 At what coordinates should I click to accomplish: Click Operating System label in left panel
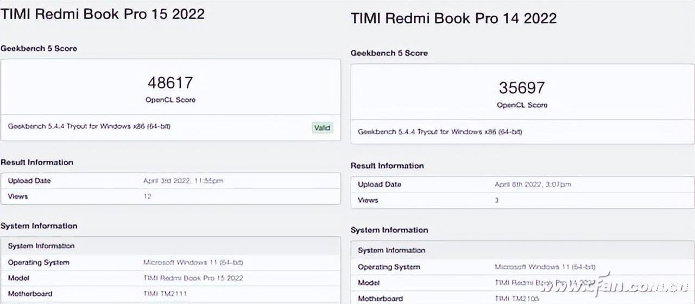click(39, 263)
